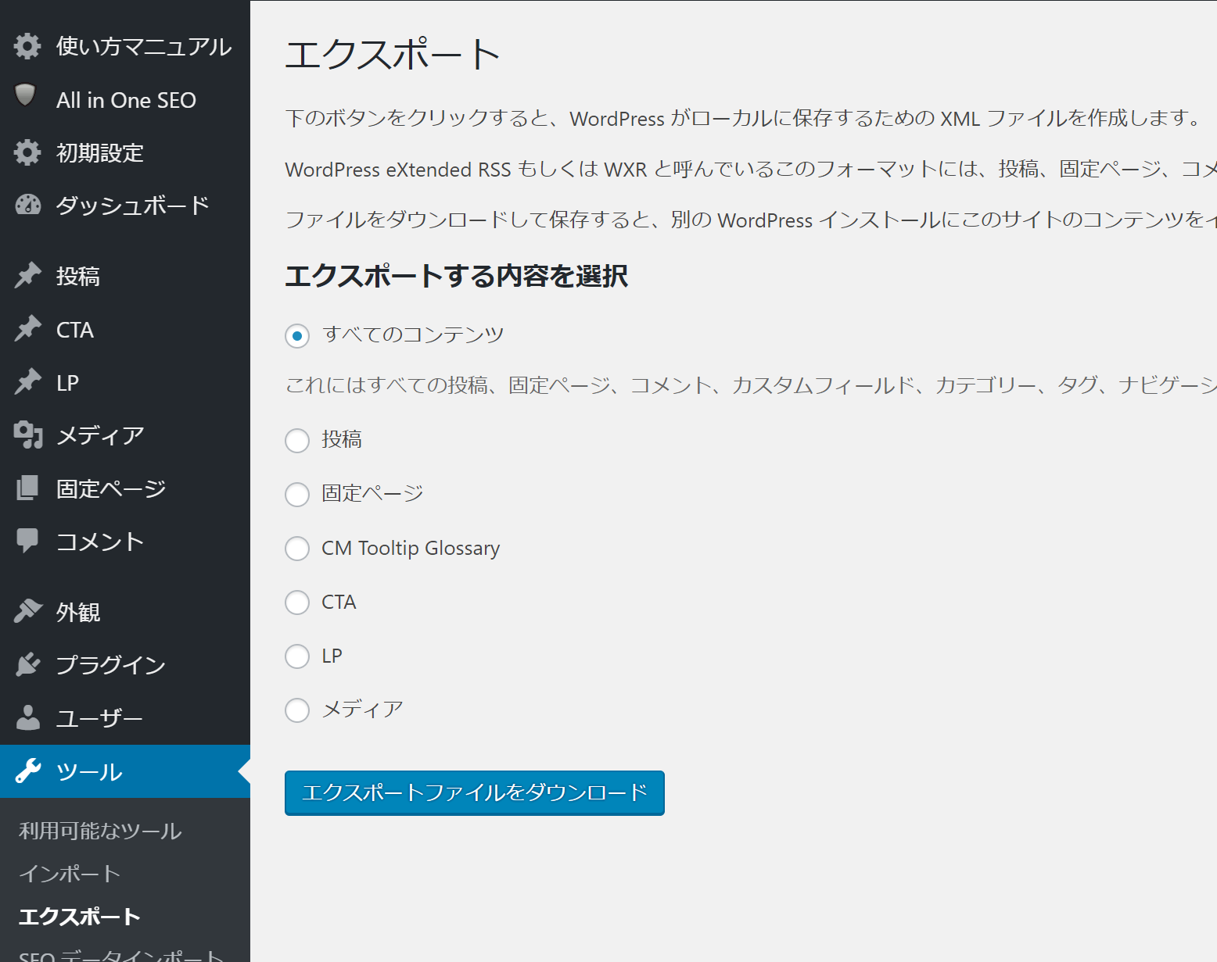This screenshot has width=1217, height=962.
Task: Click the ユーザー person icon
Action: [x=27, y=717]
